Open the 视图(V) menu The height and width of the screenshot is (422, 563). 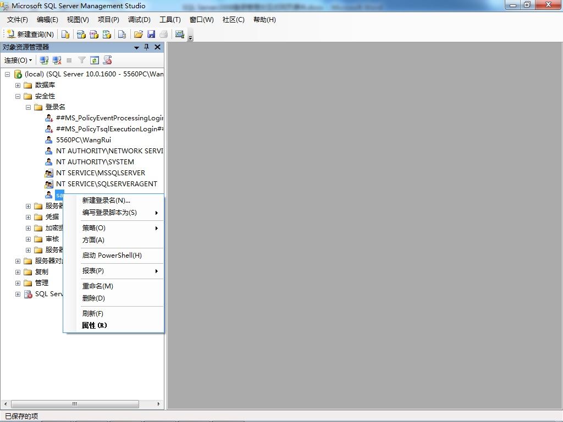click(78, 20)
